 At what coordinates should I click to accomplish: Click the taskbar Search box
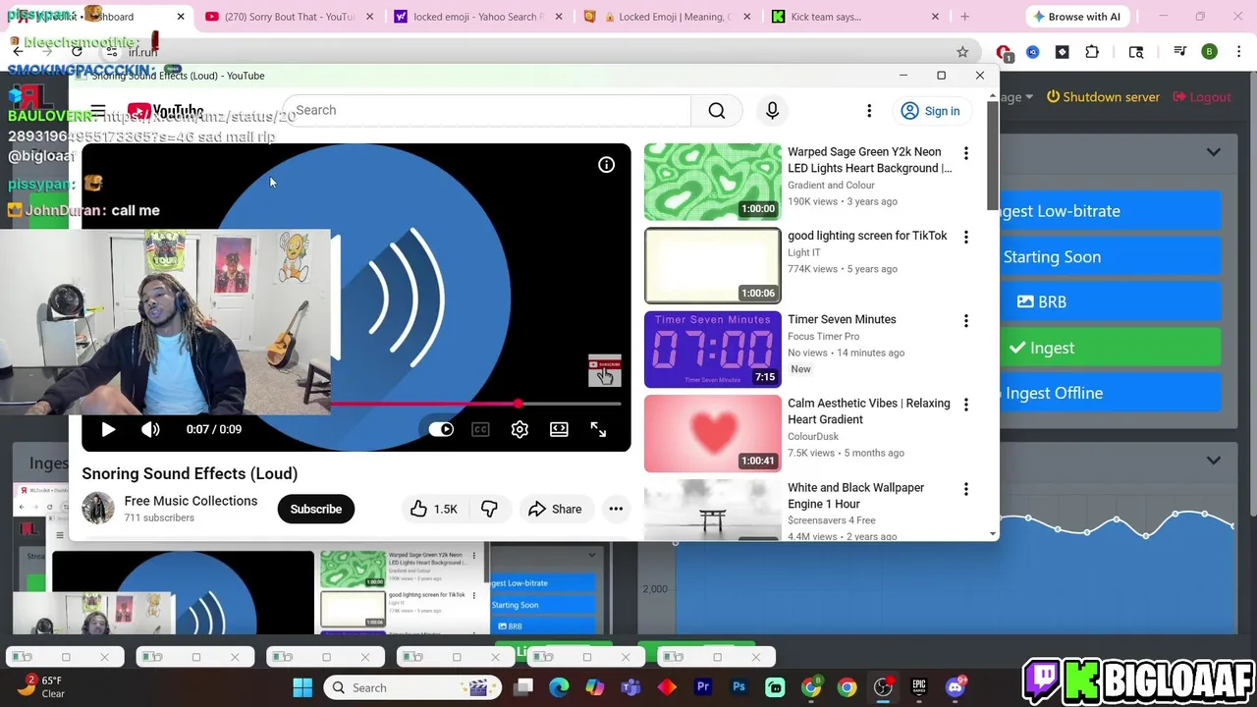[x=410, y=687]
